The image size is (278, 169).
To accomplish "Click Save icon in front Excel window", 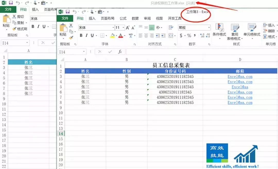I will click(x=67, y=12).
